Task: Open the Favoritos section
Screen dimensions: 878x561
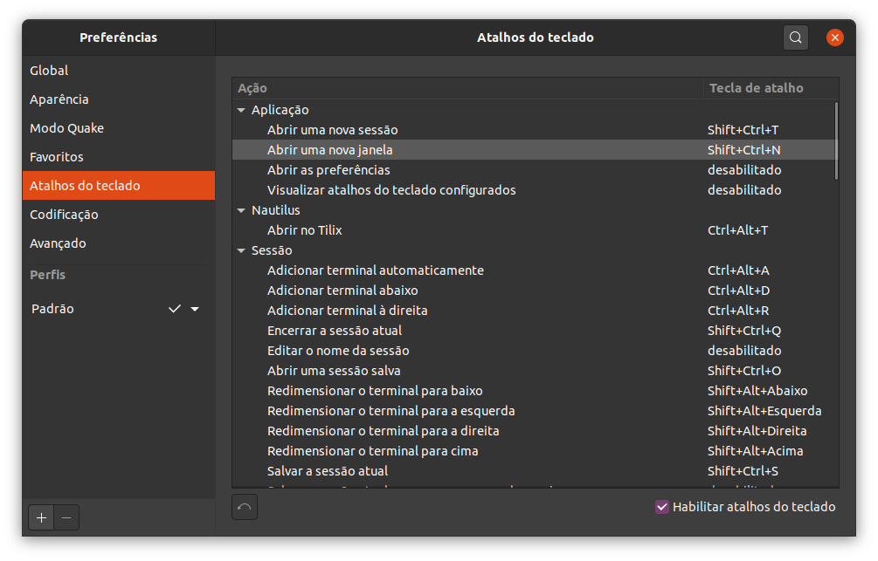Action: 119,157
